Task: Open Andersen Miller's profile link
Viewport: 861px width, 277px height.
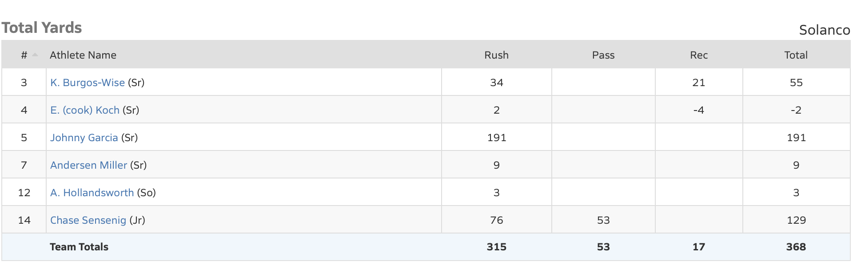Action: [88, 165]
